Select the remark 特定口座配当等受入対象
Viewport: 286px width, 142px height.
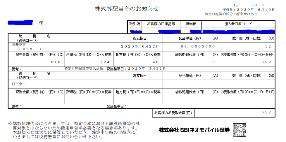pyautogui.click(x=84, y=69)
